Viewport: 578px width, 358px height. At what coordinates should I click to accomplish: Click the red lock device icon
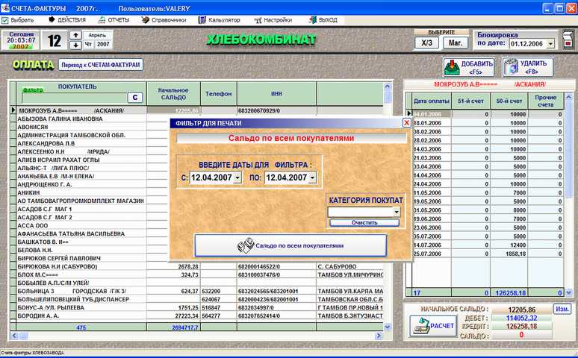pyautogui.click(x=568, y=40)
